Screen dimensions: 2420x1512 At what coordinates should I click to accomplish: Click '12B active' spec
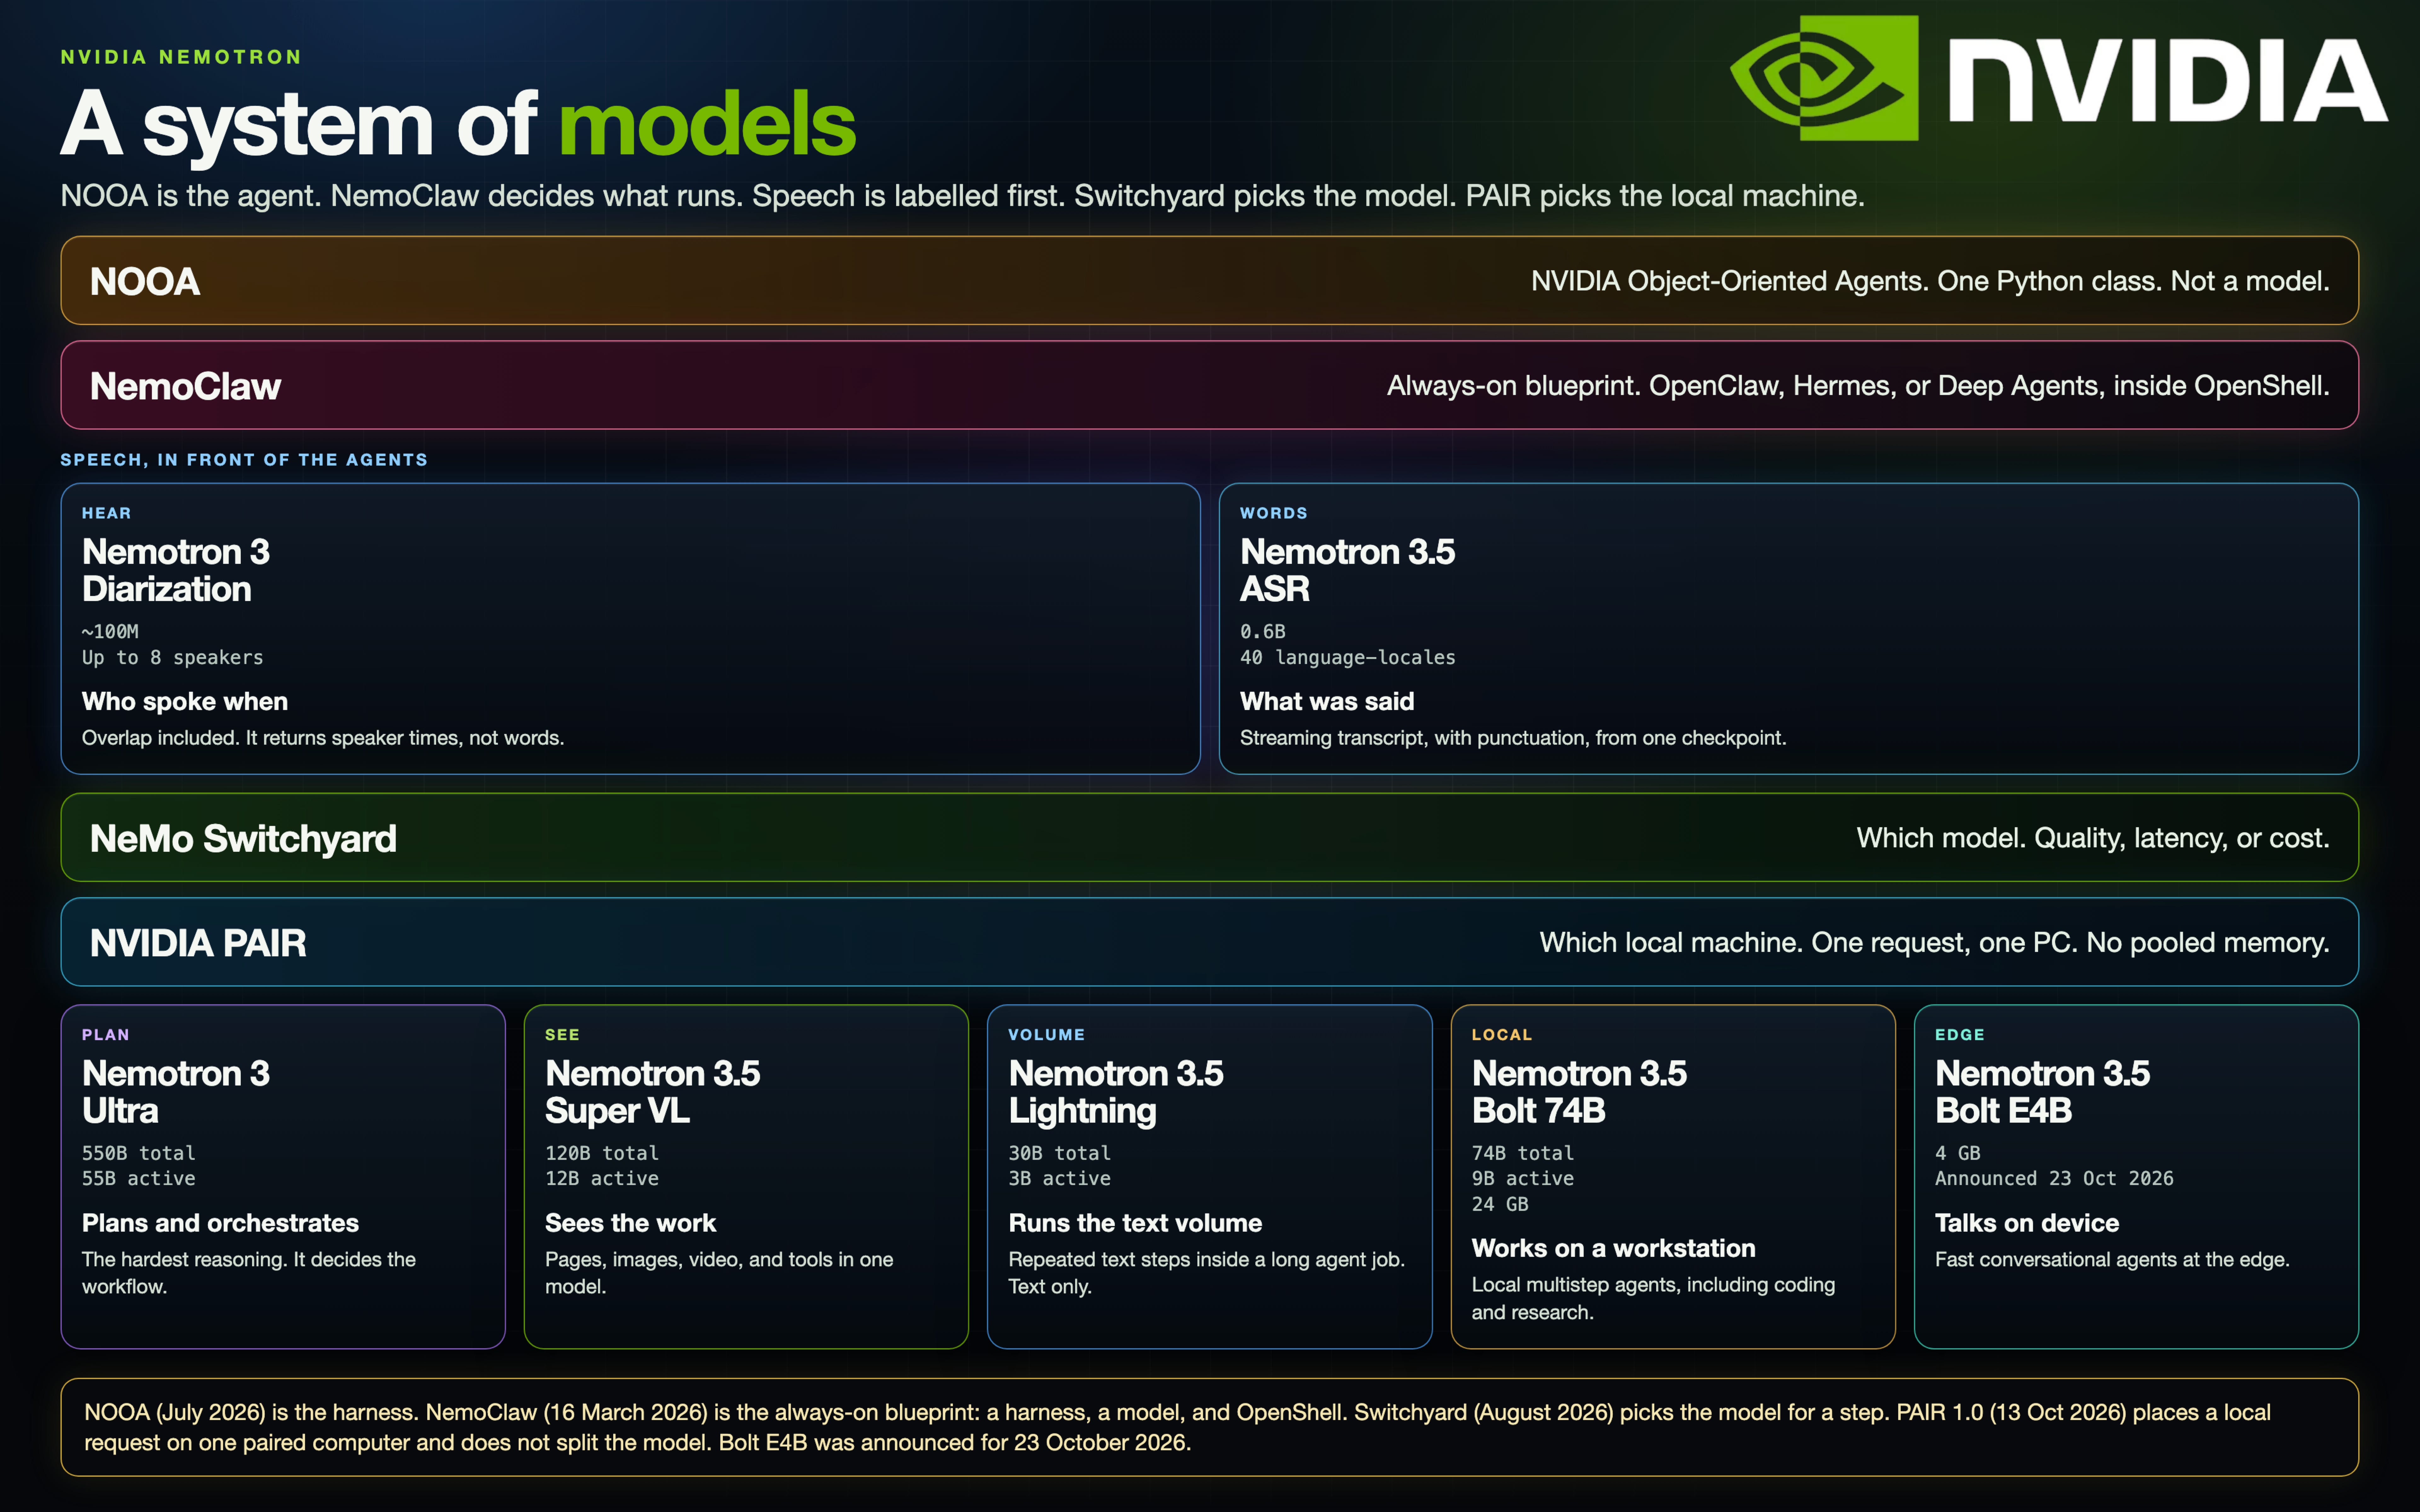click(x=602, y=1179)
